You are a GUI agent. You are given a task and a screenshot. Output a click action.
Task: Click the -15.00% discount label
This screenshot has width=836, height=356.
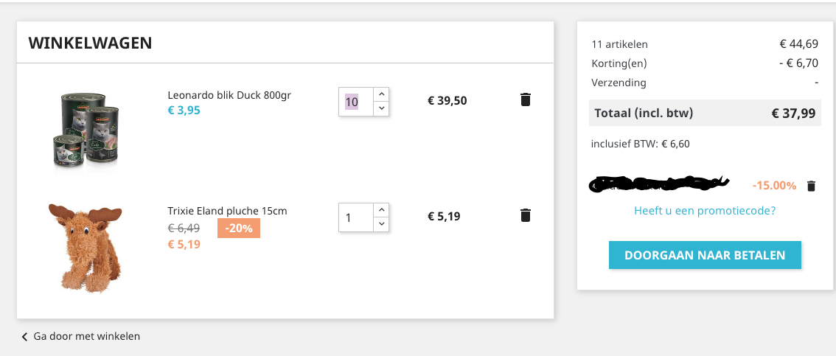tap(774, 186)
